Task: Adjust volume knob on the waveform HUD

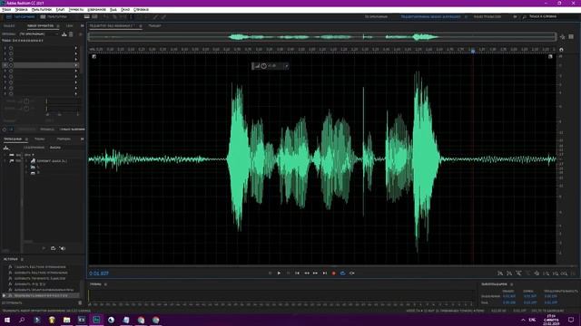Action: [x=263, y=66]
